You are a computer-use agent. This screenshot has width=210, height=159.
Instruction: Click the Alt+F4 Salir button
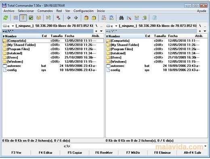(x=193, y=153)
